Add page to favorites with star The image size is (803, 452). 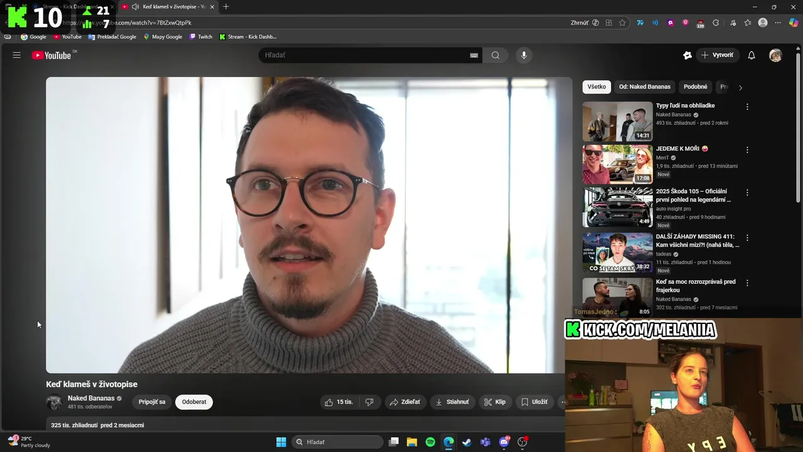tap(622, 23)
